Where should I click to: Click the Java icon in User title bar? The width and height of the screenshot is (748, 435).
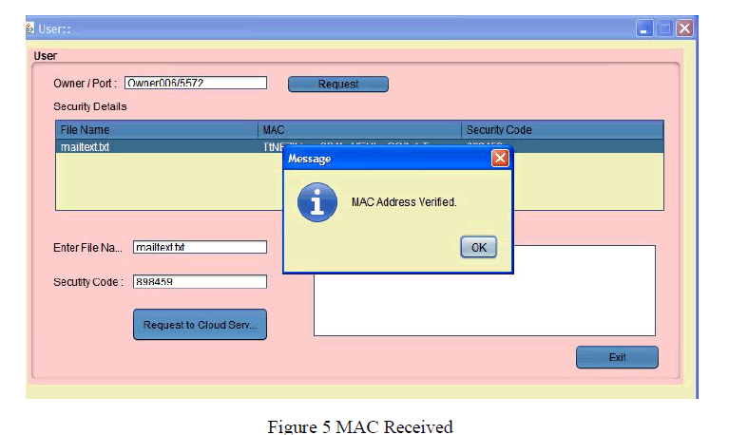pos(29,29)
